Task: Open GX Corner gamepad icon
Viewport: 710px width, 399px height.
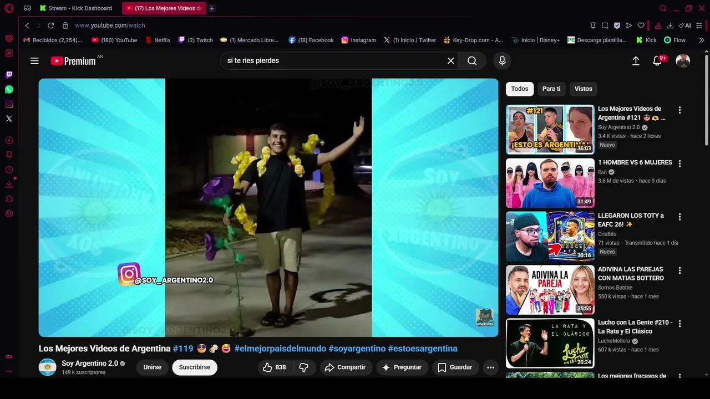Action: tap(27, 8)
